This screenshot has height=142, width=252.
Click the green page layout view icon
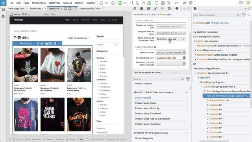click(x=120, y=3)
